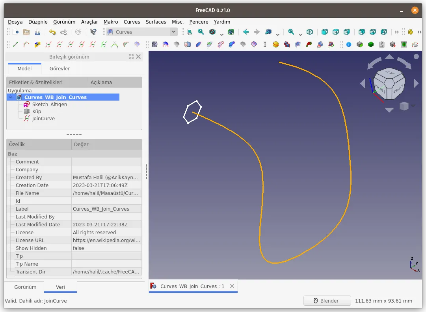
Task: Open the zoom tool dropdown arrow
Action: [x=300, y=34]
